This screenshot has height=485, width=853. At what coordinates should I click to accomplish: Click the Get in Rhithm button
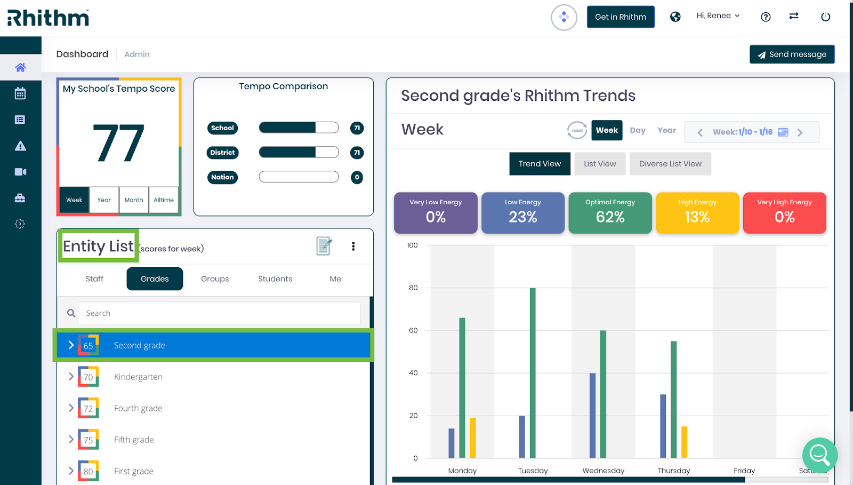[621, 17]
